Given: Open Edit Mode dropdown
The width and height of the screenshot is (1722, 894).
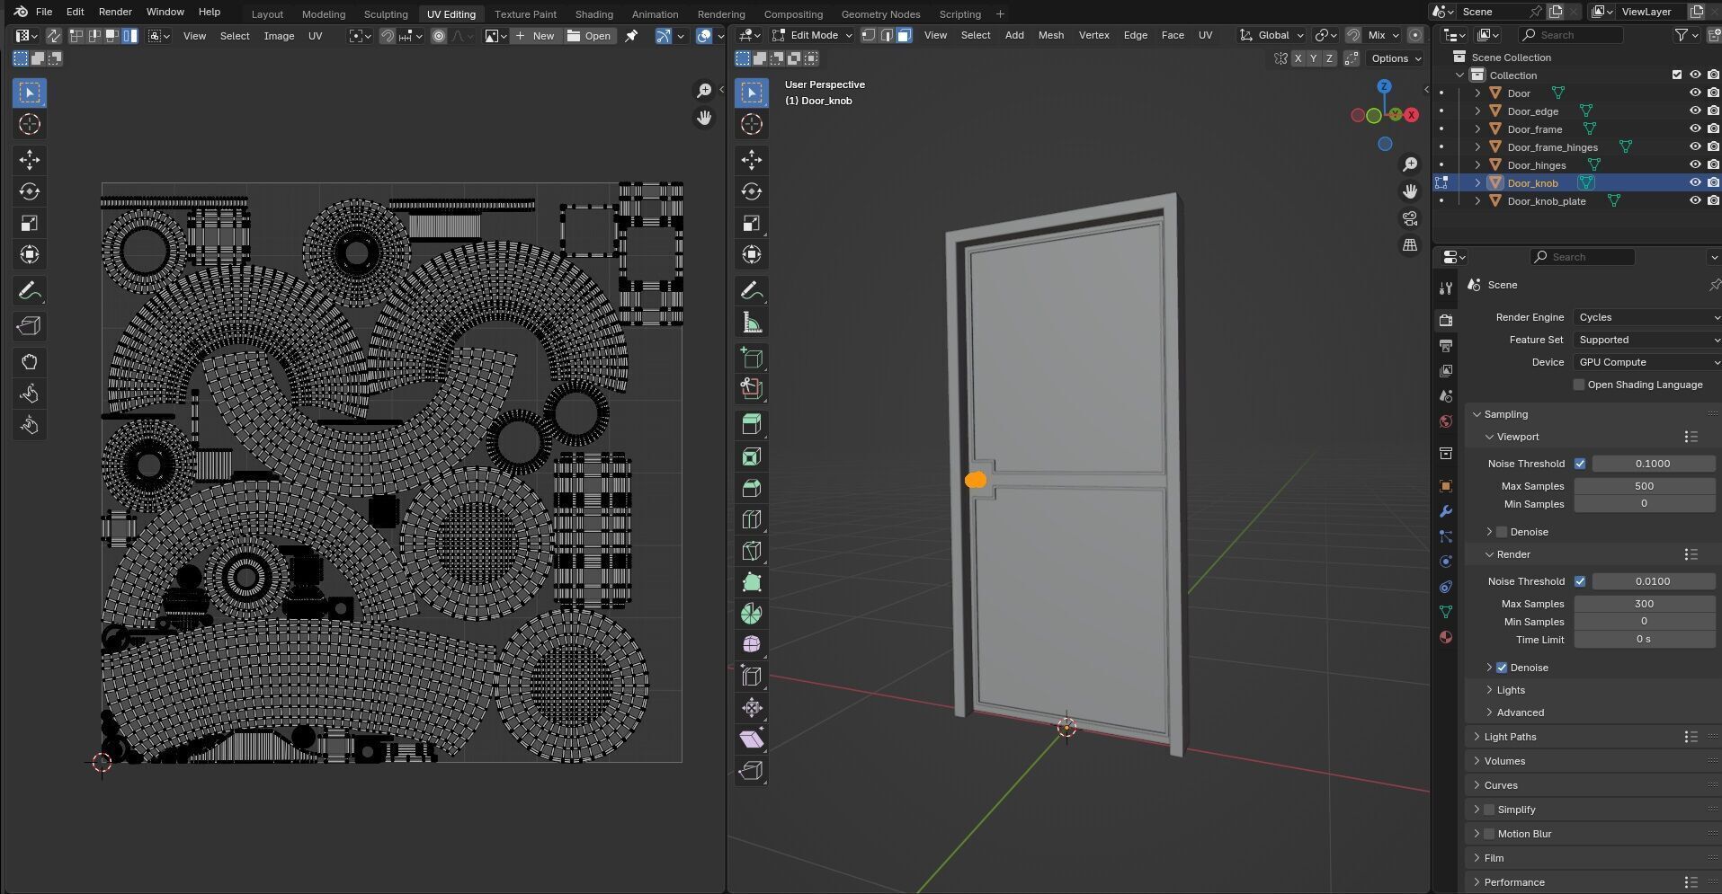Looking at the screenshot, I should [x=812, y=35].
